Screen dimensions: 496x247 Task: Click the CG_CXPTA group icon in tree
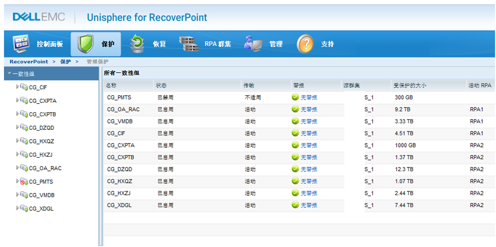[24, 101]
